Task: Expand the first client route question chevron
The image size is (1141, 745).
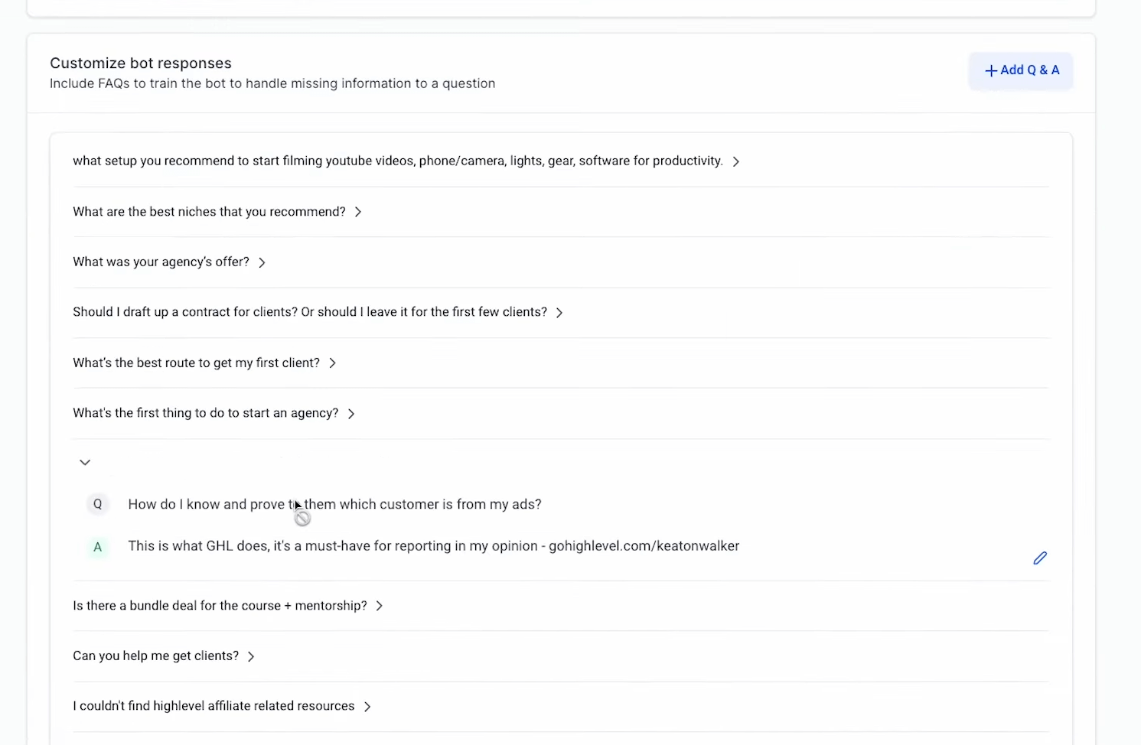Action: [x=332, y=363]
